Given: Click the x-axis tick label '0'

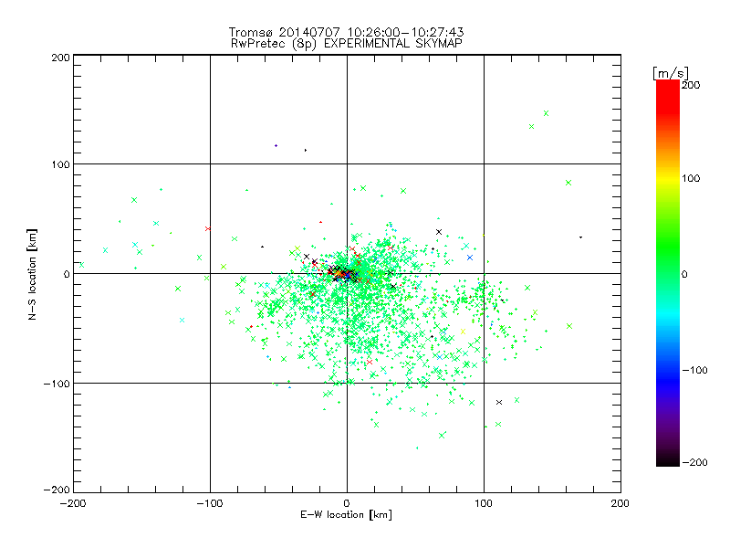Looking at the screenshot, I should coord(347,503).
